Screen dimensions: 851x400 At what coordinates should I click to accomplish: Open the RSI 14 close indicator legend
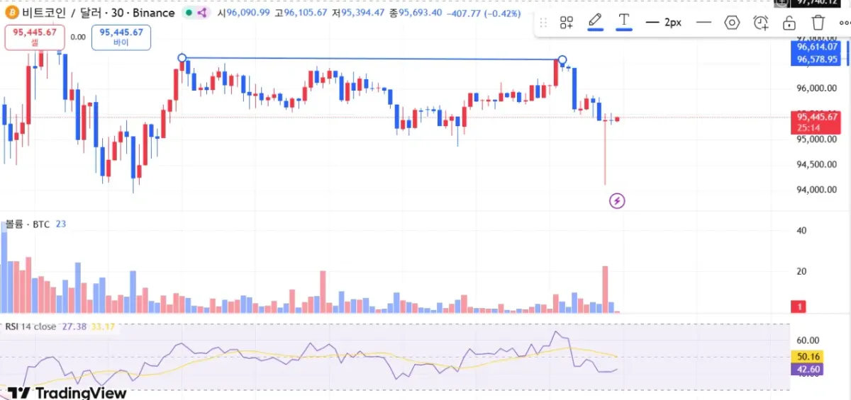tap(31, 326)
